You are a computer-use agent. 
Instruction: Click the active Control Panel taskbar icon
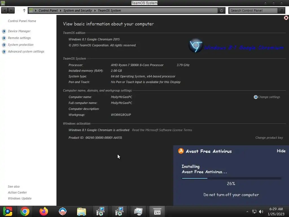(157, 211)
